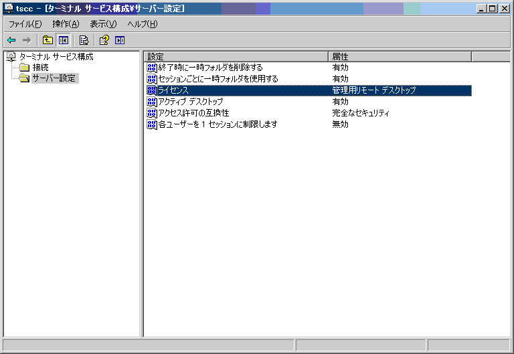Select the ターミナル サービス構成 tree root
Screen dimensions: 514x354
(x=56, y=57)
